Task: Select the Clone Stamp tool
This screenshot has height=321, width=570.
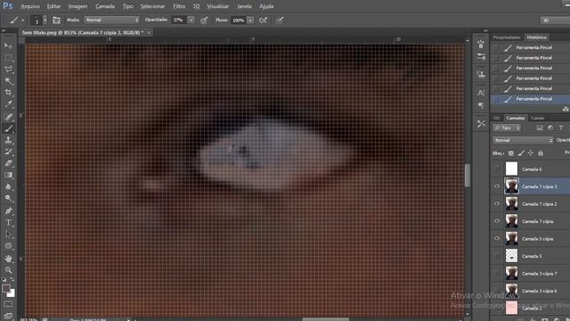Action: [8, 140]
